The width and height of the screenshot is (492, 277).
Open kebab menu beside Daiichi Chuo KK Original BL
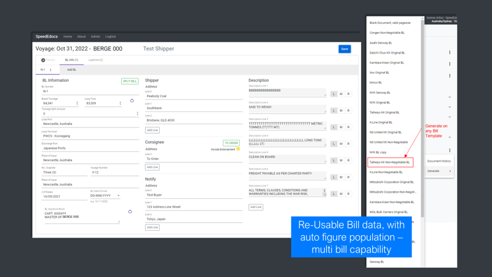coord(450,52)
